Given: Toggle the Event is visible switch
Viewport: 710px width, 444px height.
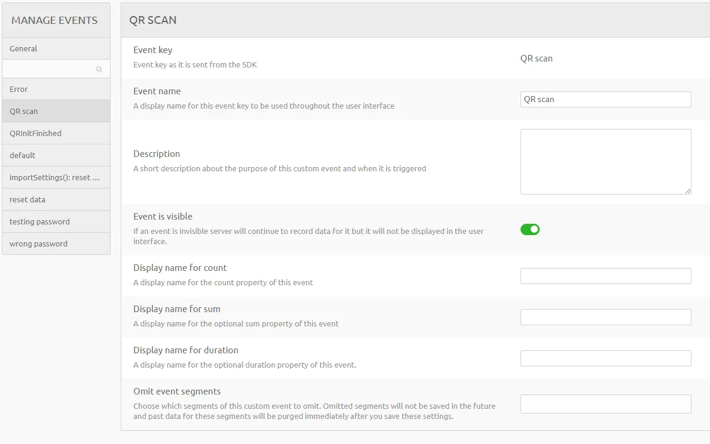Looking at the screenshot, I should (x=530, y=229).
